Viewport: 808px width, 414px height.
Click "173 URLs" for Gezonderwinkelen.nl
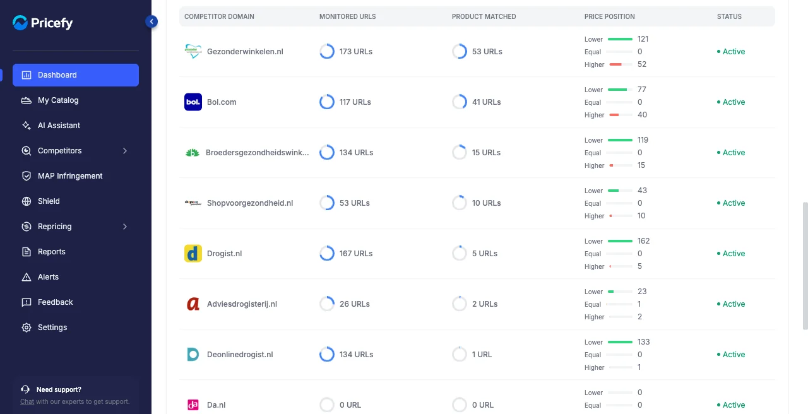(356, 52)
